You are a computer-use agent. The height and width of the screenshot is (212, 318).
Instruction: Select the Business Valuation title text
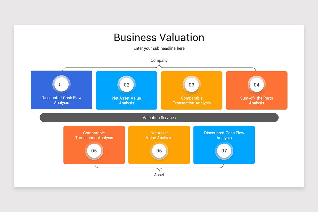point(159,37)
